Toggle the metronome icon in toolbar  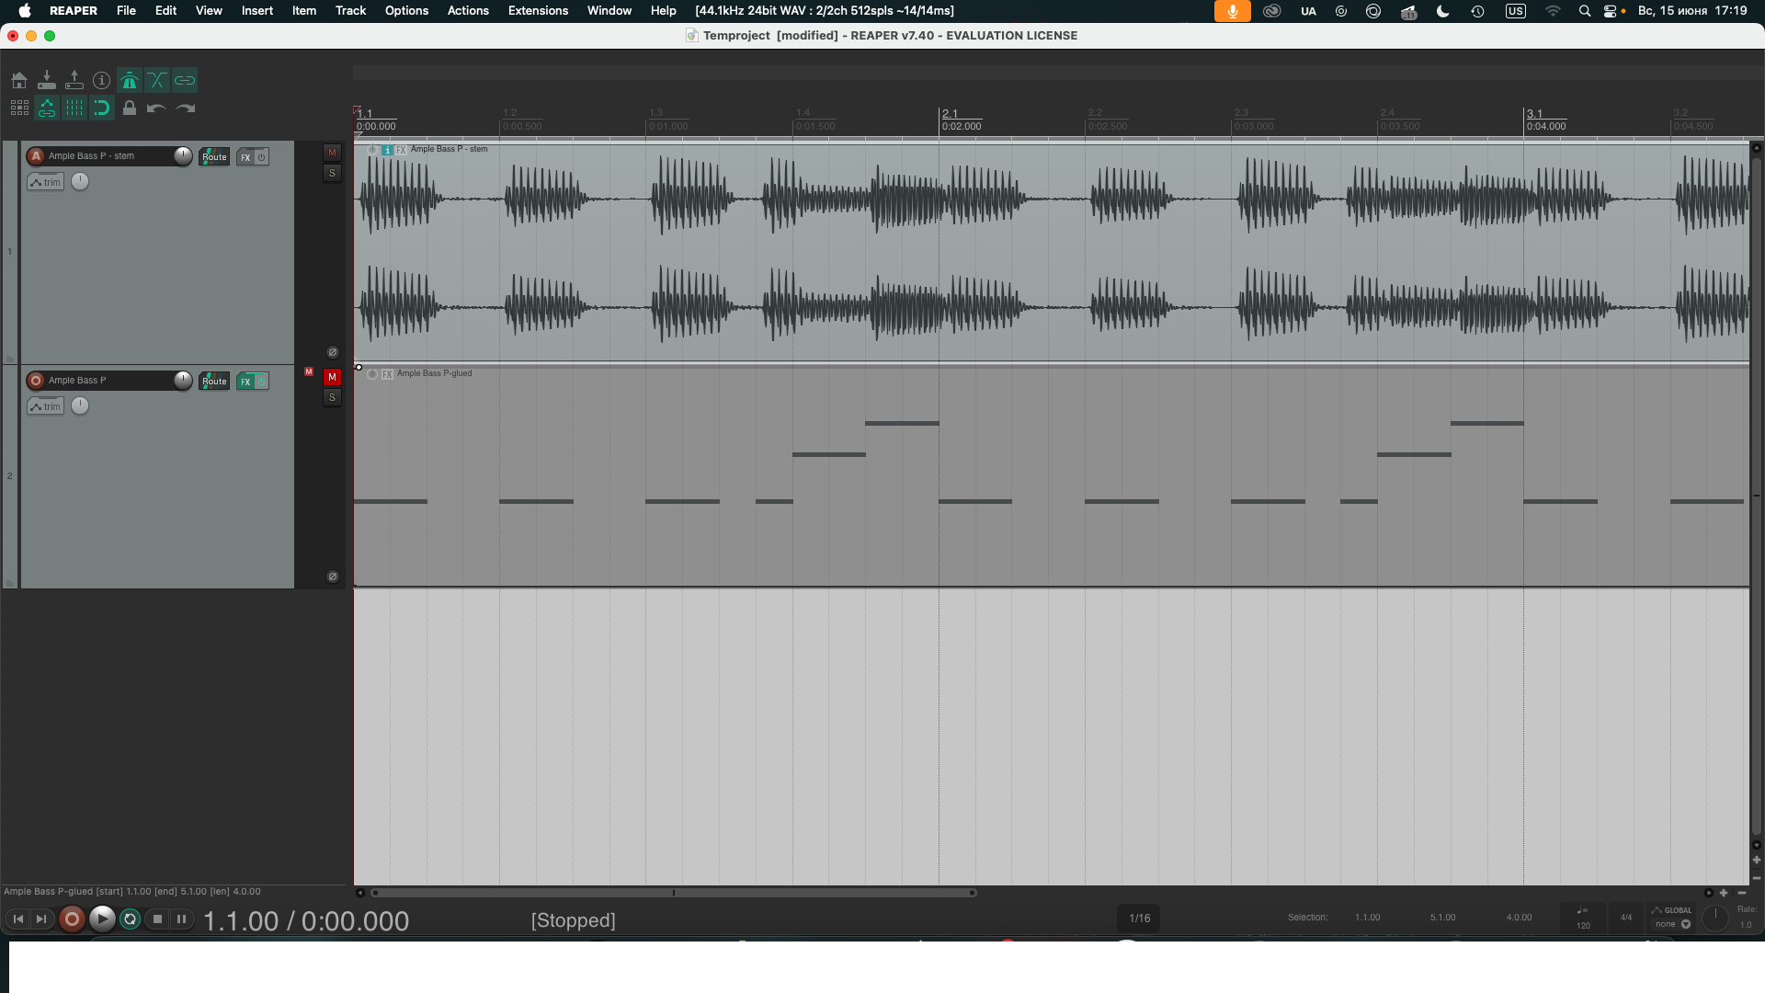click(130, 81)
